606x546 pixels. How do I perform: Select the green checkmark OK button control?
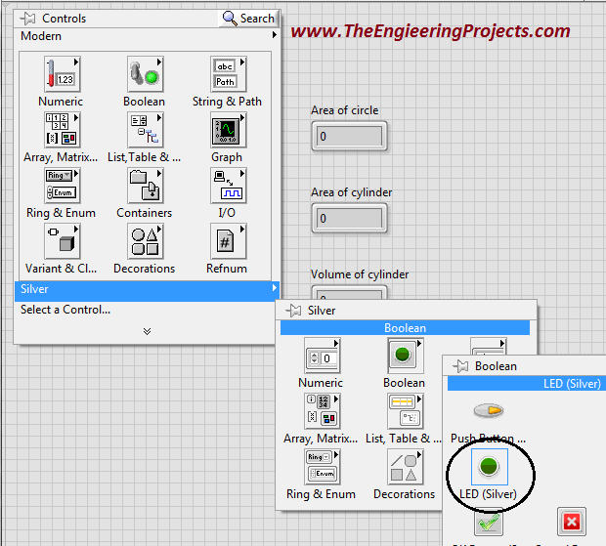point(489,522)
